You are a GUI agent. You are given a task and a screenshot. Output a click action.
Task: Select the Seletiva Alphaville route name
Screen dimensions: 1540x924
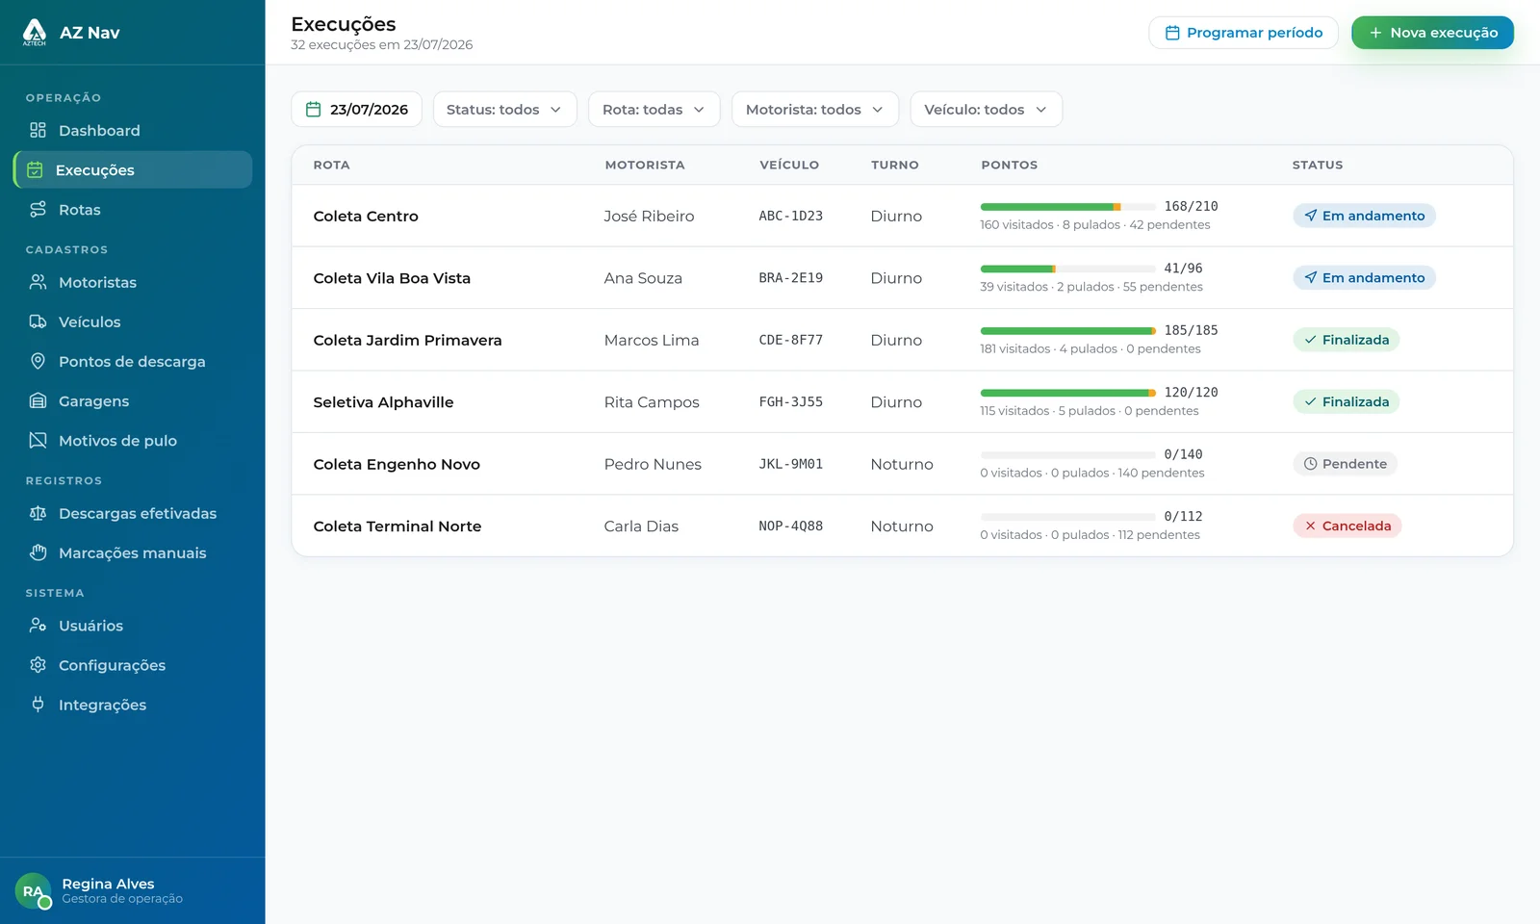coord(383,401)
